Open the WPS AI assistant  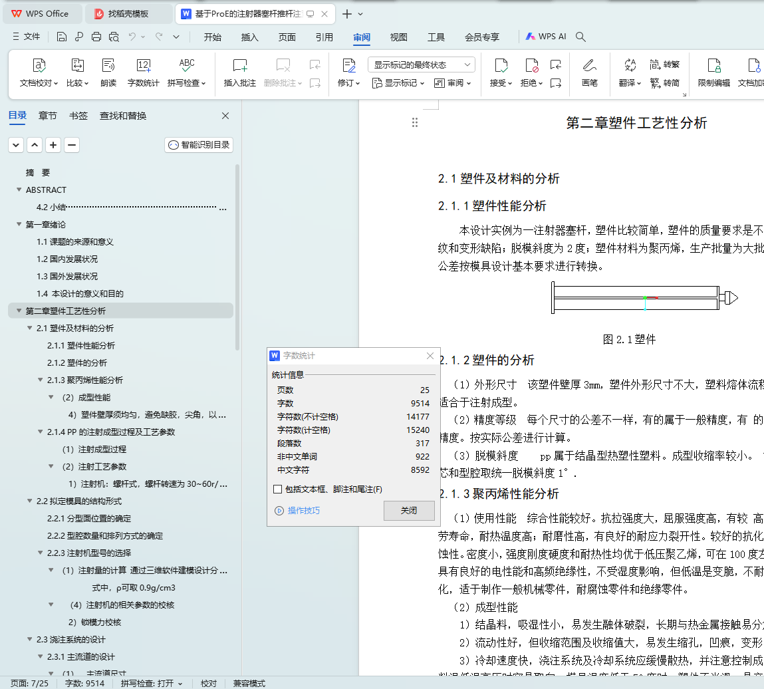tap(546, 37)
